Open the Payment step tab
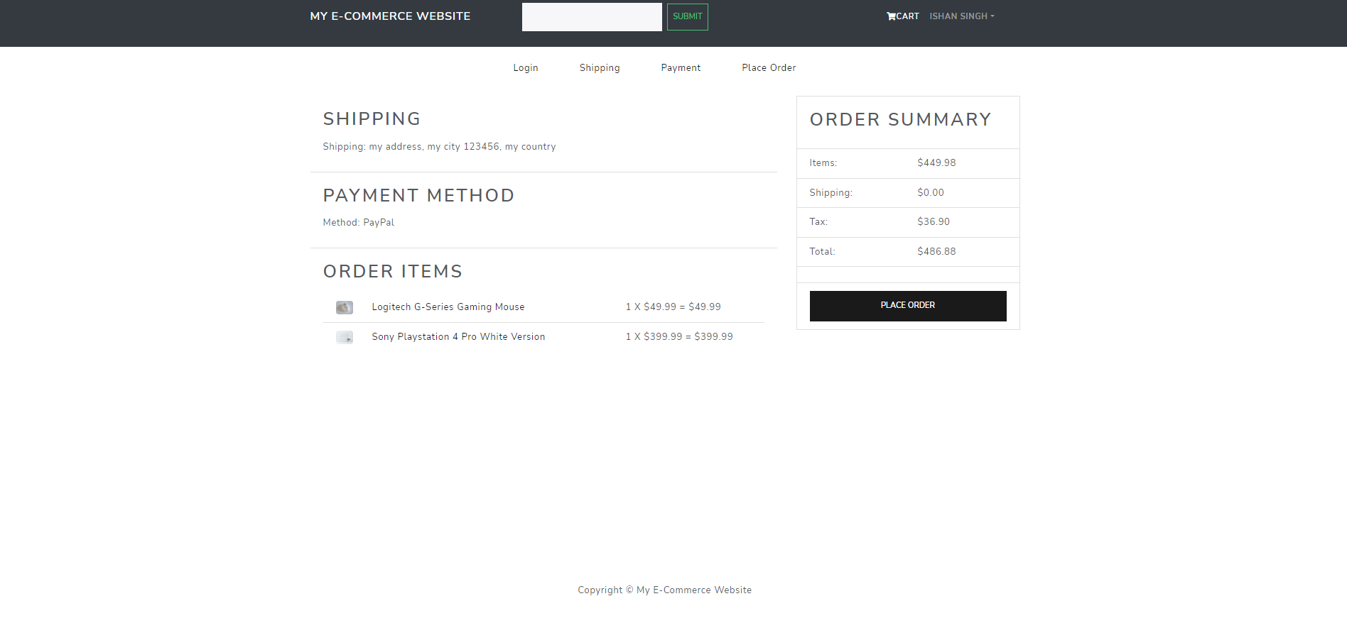Screen dimensions: 1347x623 click(x=681, y=68)
